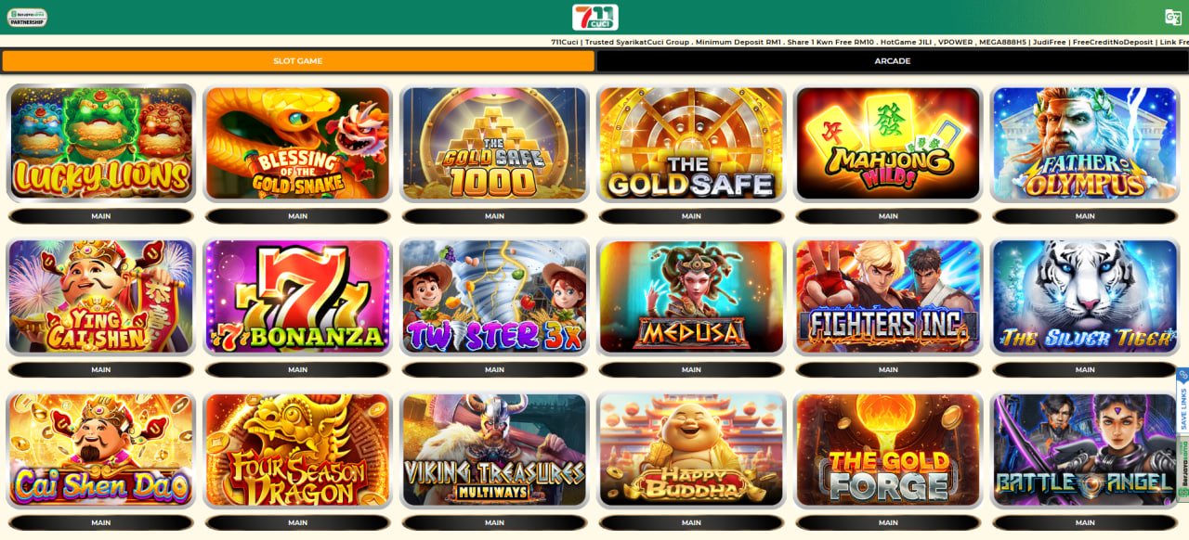Click Main button under Ying Cai Shen
Image resolution: width=1189 pixels, height=540 pixels.
pyautogui.click(x=101, y=369)
